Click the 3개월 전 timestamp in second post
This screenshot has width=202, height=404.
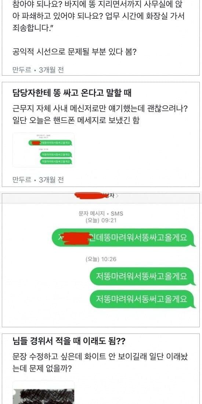51,180
